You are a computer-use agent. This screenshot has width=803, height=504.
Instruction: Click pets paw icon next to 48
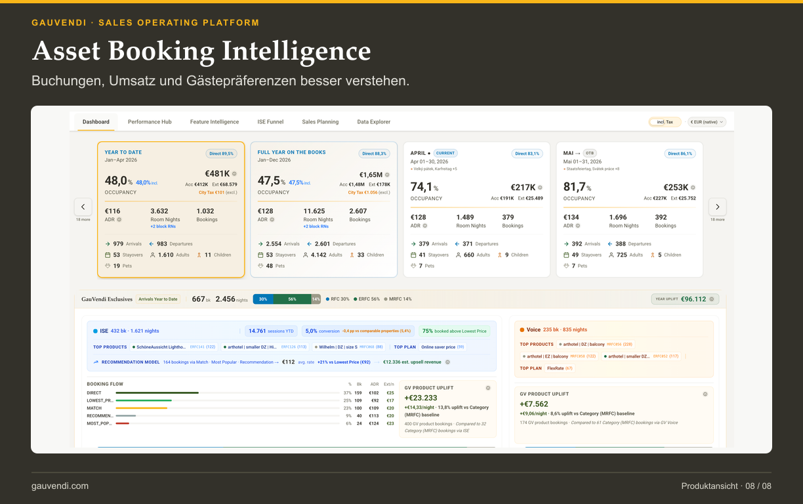tap(260, 266)
